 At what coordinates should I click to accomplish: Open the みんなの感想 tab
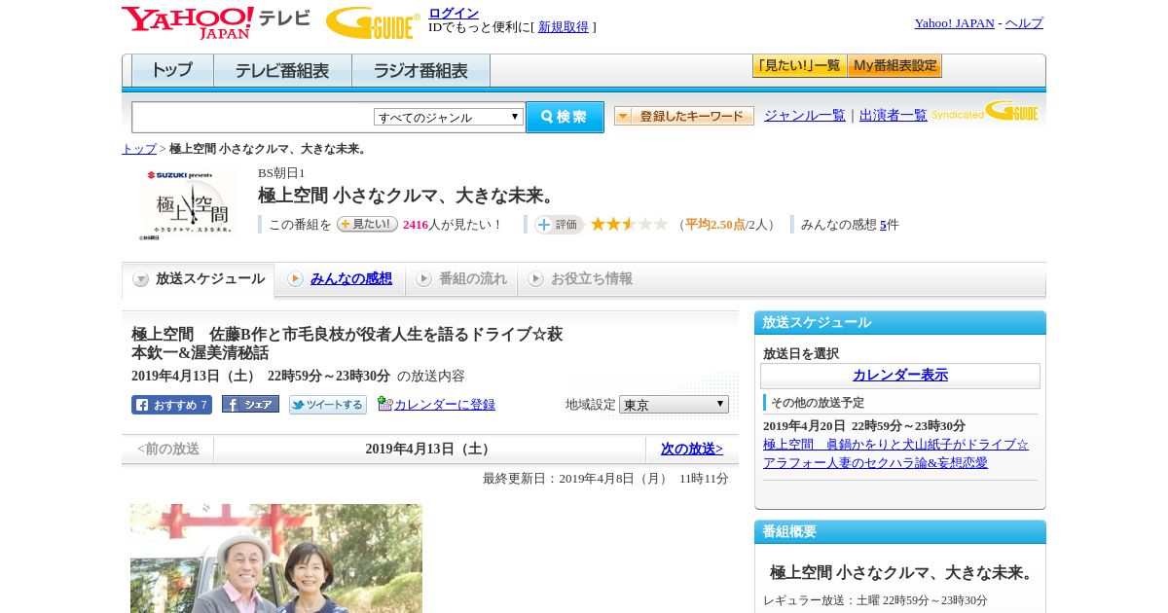tap(340, 279)
